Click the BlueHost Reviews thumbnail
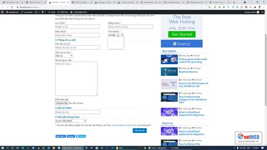The height and width of the screenshot is (150, 267). [x=169, y=72]
